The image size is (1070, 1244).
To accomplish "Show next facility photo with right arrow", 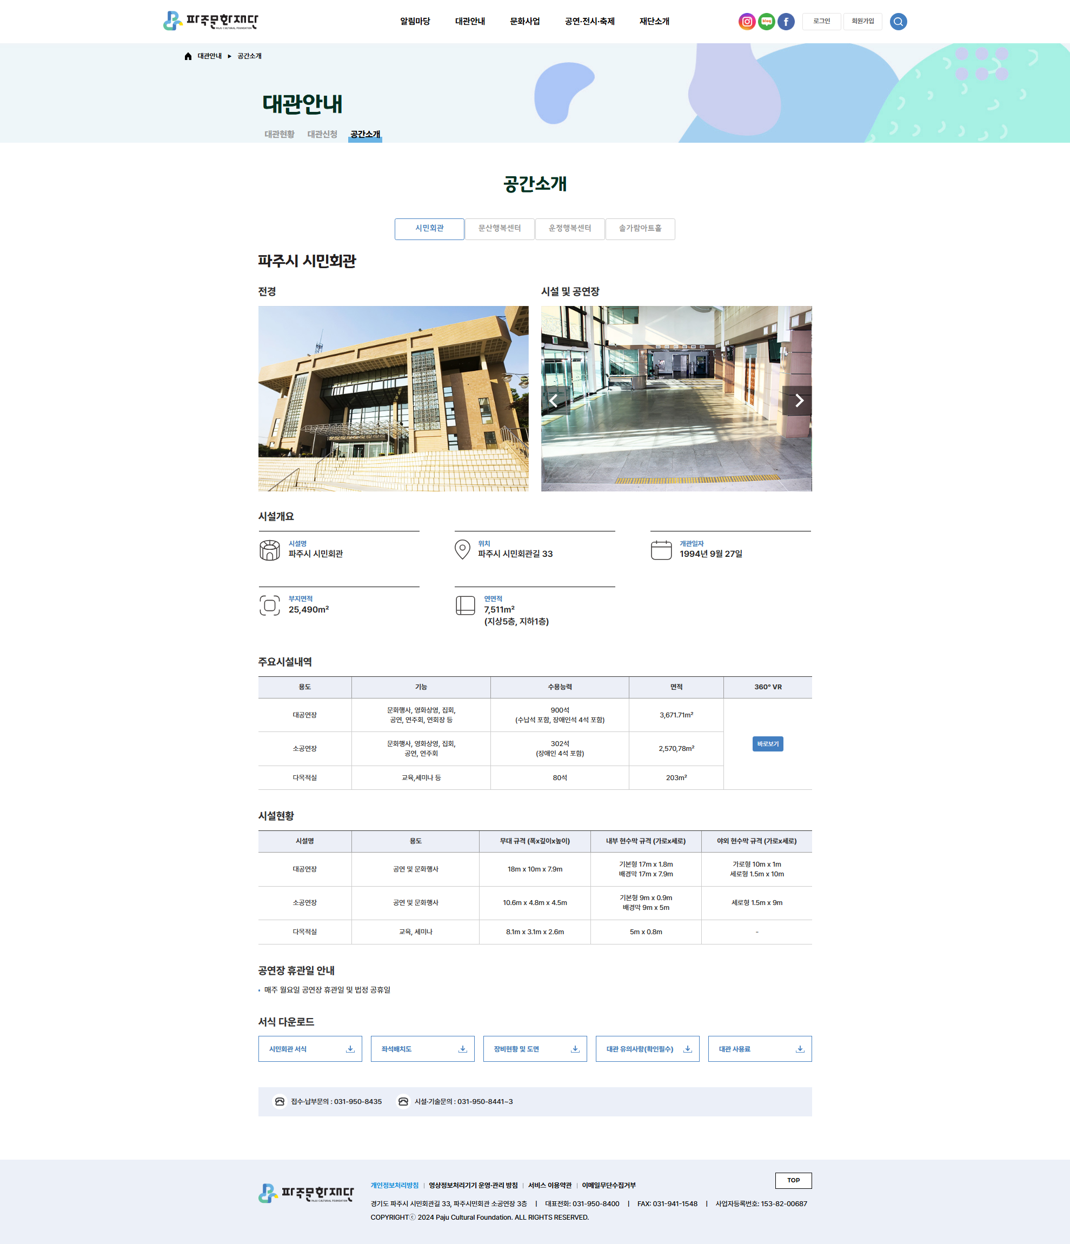I will (x=797, y=401).
